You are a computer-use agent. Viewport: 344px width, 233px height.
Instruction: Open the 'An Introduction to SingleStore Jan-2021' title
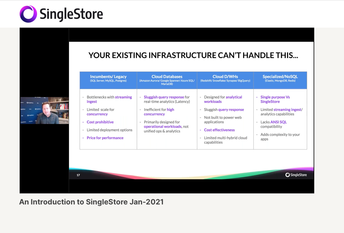[x=91, y=202]
